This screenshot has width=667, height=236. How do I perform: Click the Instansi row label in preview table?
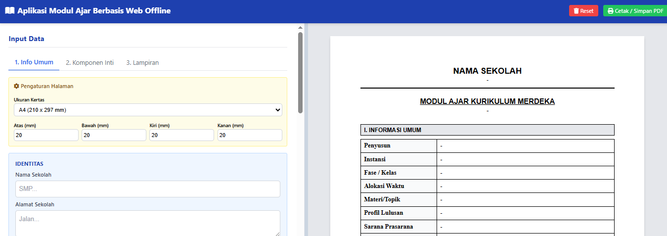[x=375, y=159]
